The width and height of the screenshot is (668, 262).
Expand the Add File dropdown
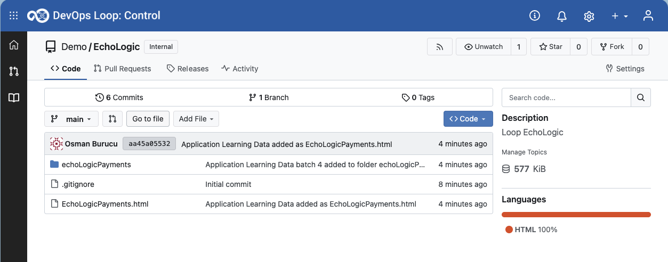tap(196, 119)
